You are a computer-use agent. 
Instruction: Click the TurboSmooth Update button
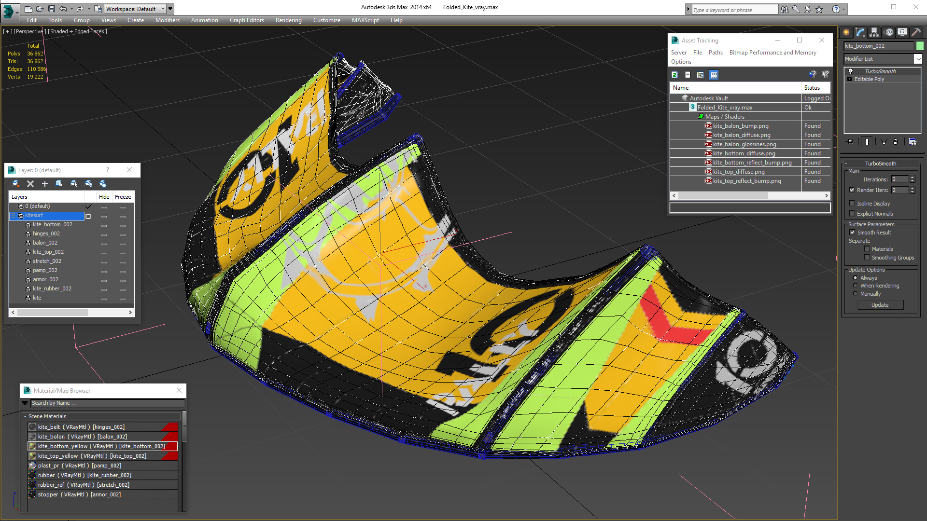coord(880,305)
